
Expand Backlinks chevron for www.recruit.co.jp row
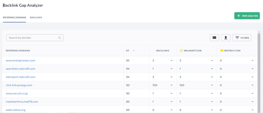click(171, 94)
